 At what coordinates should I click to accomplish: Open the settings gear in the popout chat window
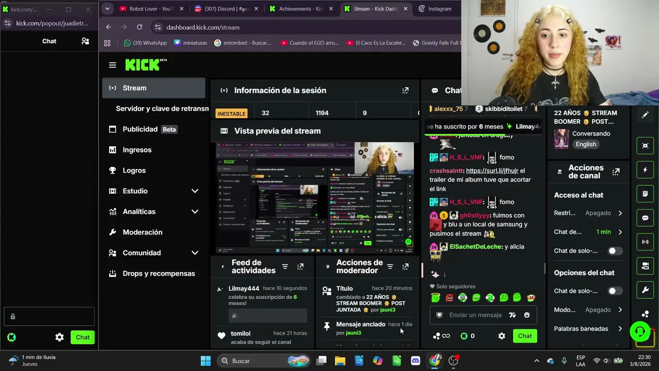60,338
